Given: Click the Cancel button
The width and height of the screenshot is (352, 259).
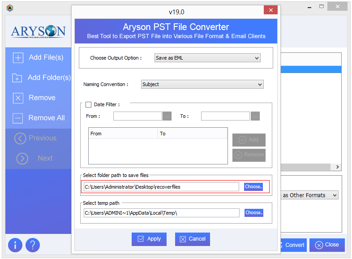Looking at the screenshot, I should [x=193, y=239].
